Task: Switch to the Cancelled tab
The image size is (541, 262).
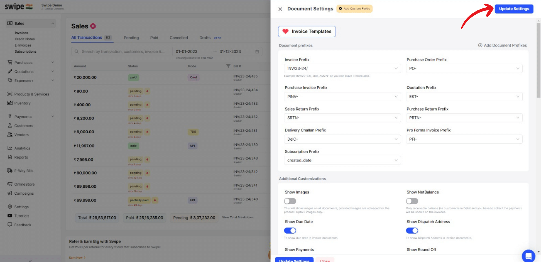Action: coord(179,38)
